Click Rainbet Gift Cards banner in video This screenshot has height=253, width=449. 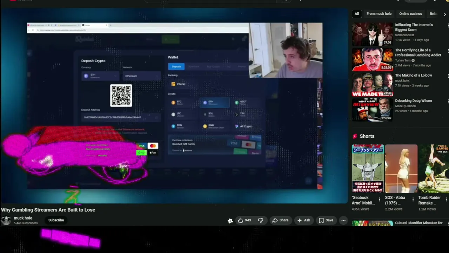(x=215, y=145)
